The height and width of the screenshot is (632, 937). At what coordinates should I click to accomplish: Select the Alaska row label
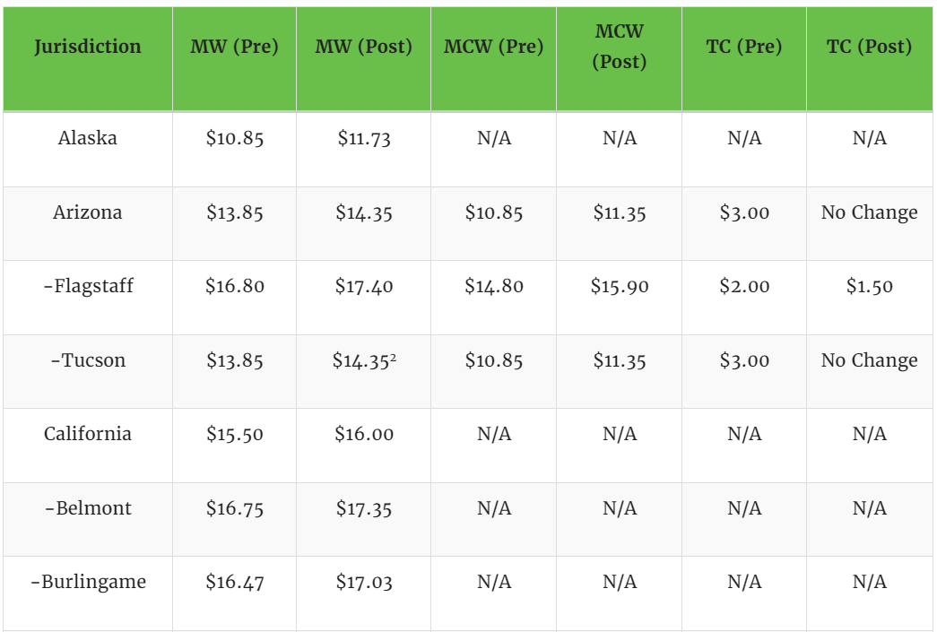tap(88, 138)
